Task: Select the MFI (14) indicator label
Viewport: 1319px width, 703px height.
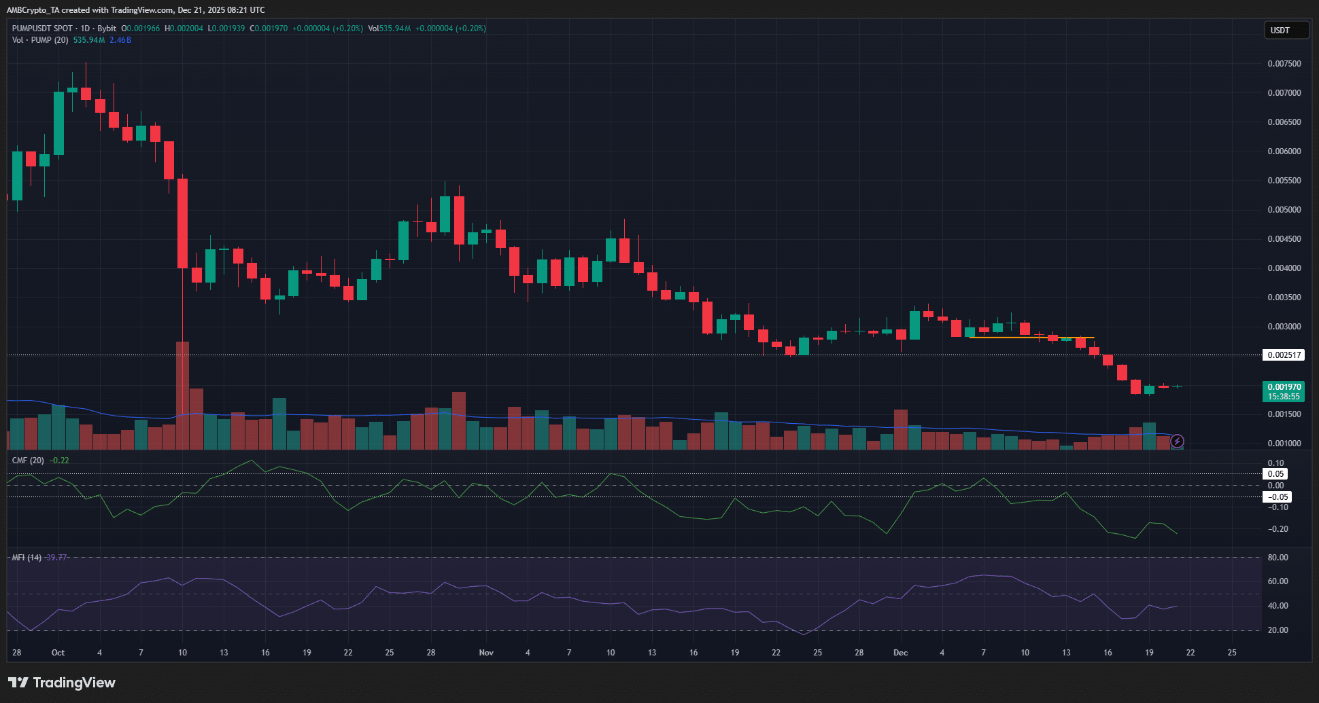Action: [x=27, y=558]
